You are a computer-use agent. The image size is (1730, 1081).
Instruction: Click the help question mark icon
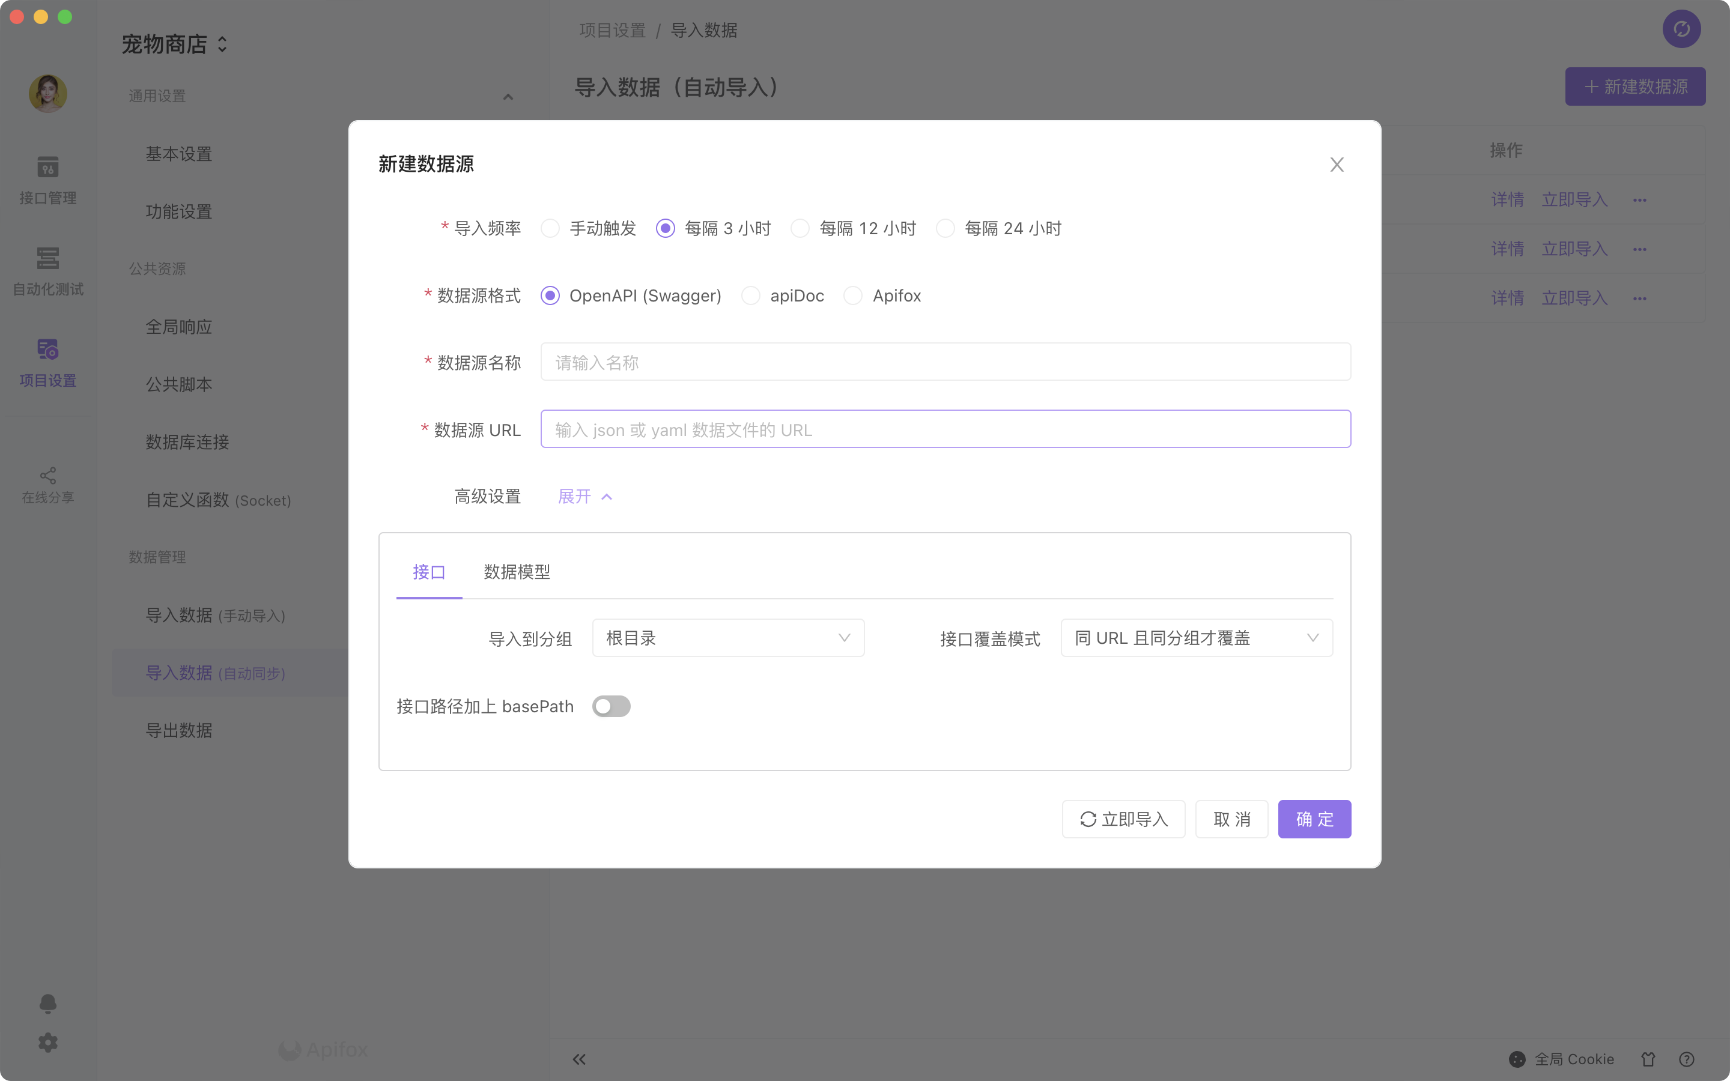pyautogui.click(x=1686, y=1059)
